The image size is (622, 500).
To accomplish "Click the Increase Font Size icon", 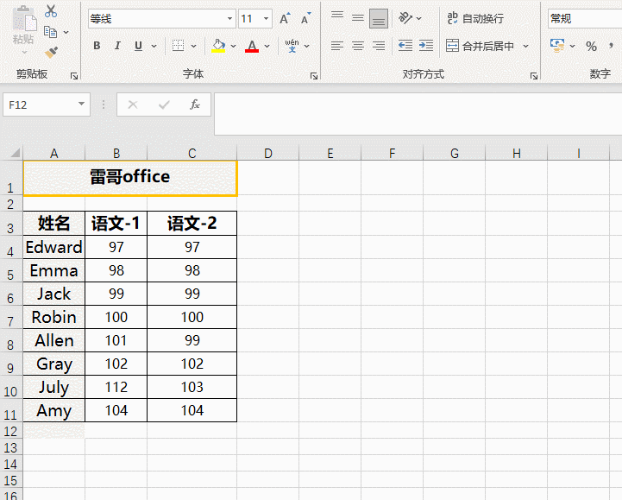I will tap(285, 19).
